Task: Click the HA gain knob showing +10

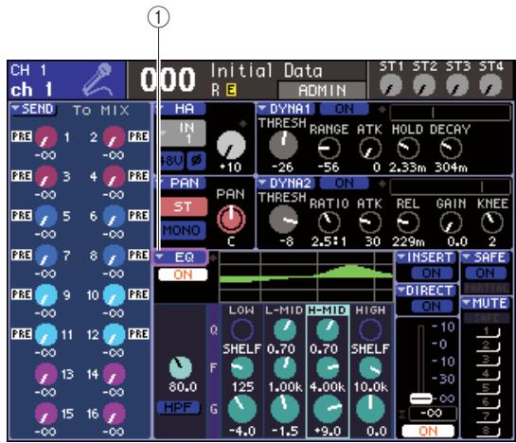Action: 231,145
